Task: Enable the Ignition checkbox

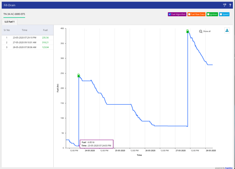Action: click(x=208, y=14)
